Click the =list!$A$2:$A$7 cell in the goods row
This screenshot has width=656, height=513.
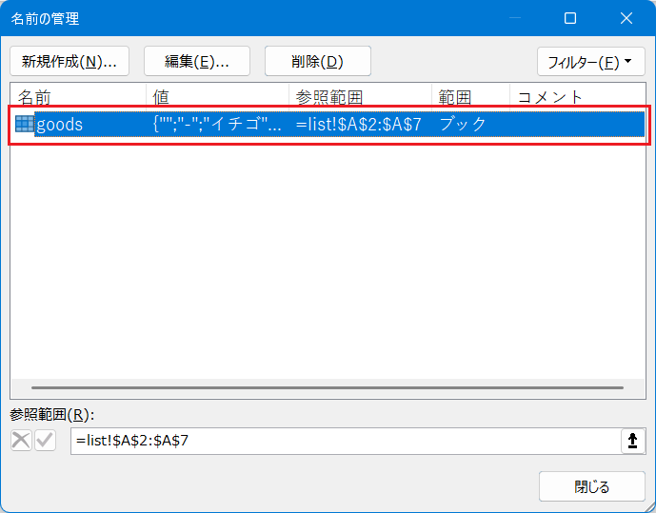[358, 125]
